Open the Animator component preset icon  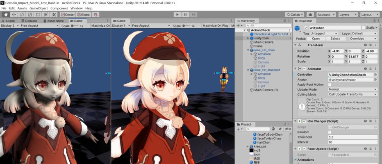click(370, 69)
